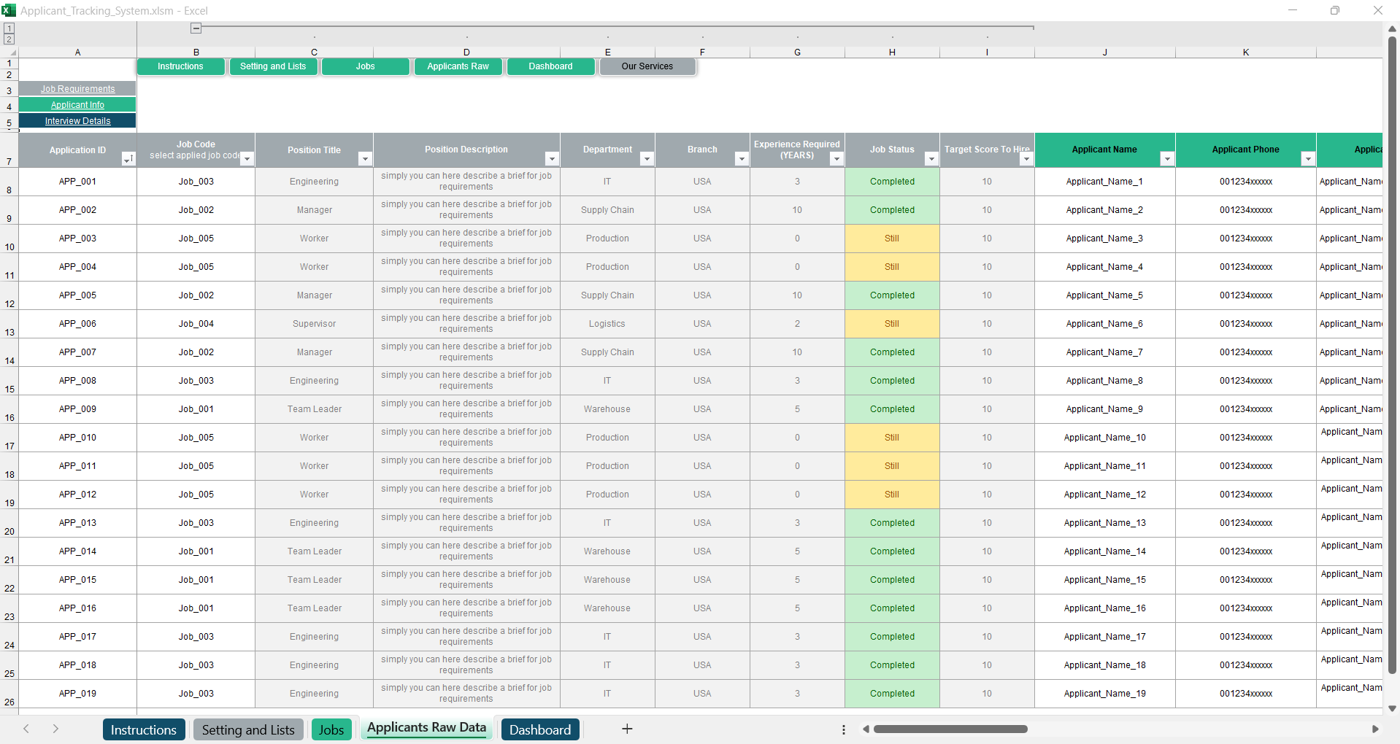Open the Interview Details link

[77, 121]
